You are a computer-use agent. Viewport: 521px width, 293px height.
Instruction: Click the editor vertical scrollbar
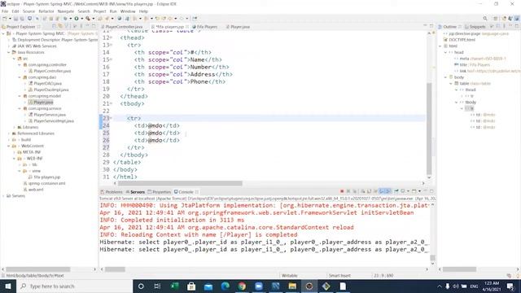[x=429, y=128]
